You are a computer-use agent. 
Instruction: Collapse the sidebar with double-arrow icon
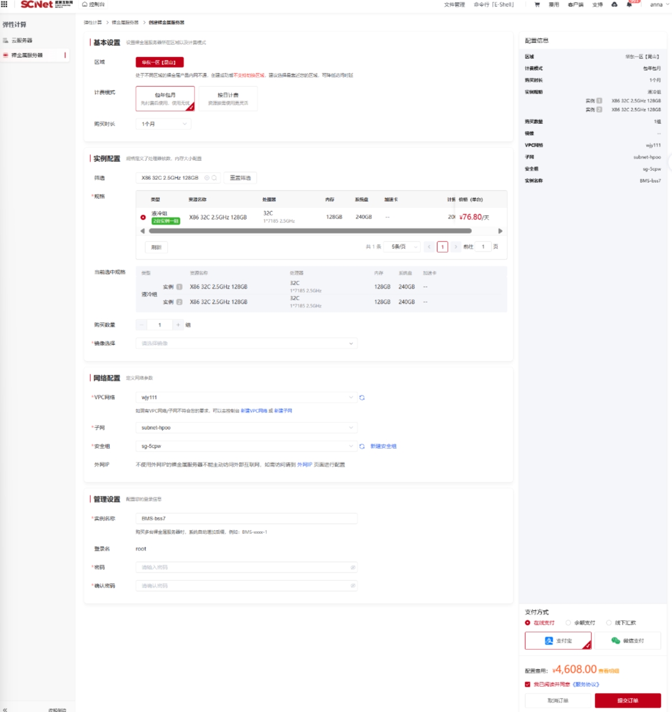coord(5,709)
